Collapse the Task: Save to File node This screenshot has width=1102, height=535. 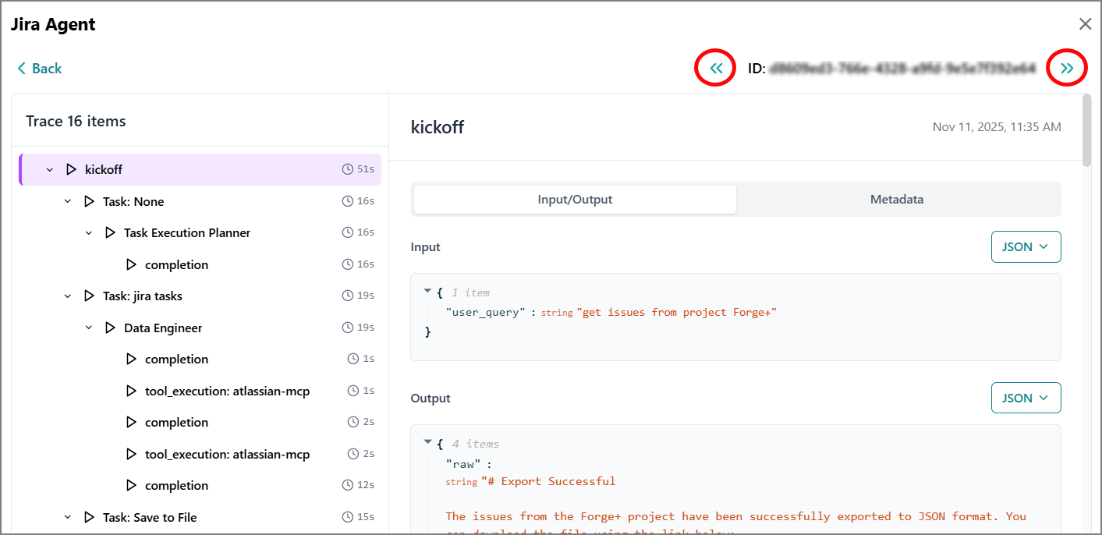pyautogui.click(x=68, y=517)
